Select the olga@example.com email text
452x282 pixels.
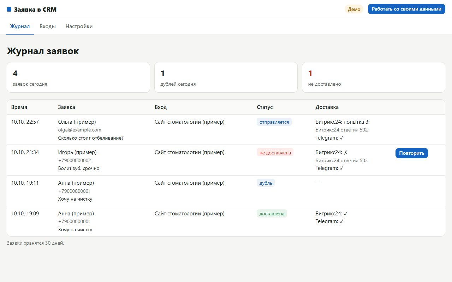pyautogui.click(x=79, y=130)
